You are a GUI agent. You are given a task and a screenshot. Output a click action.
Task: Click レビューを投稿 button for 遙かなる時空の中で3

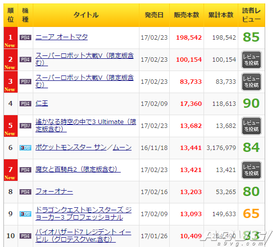251,126
